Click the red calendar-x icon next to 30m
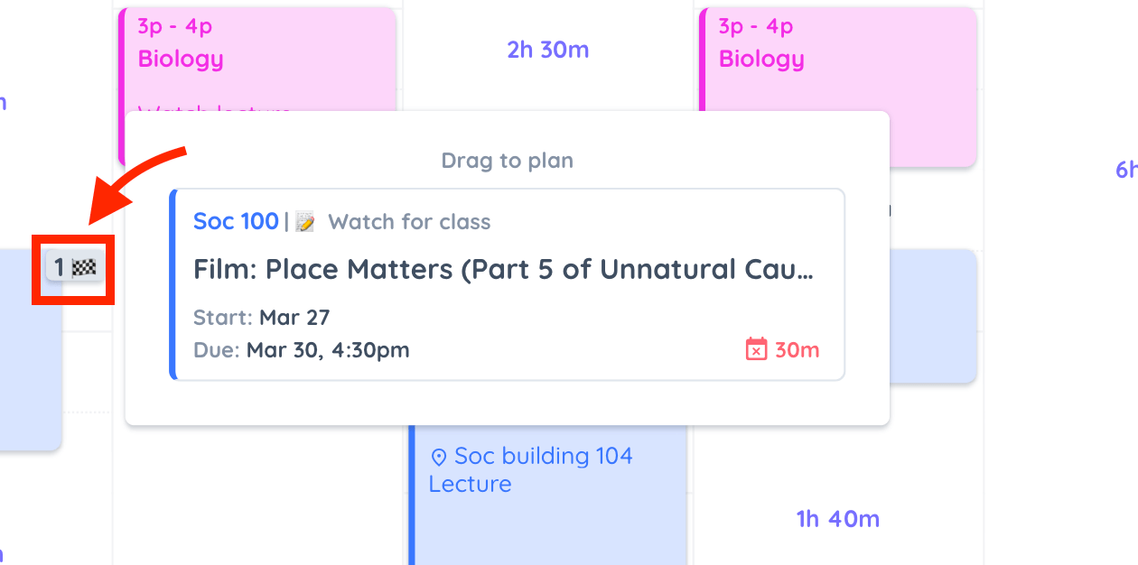This screenshot has height=565, width=1138. coord(756,349)
